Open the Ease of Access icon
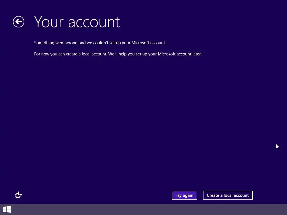The height and width of the screenshot is (215, 287). point(18,195)
